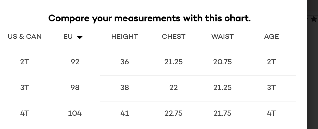Select the 2T size in the US & CAN column
This screenshot has height=129, width=318.
(24, 62)
